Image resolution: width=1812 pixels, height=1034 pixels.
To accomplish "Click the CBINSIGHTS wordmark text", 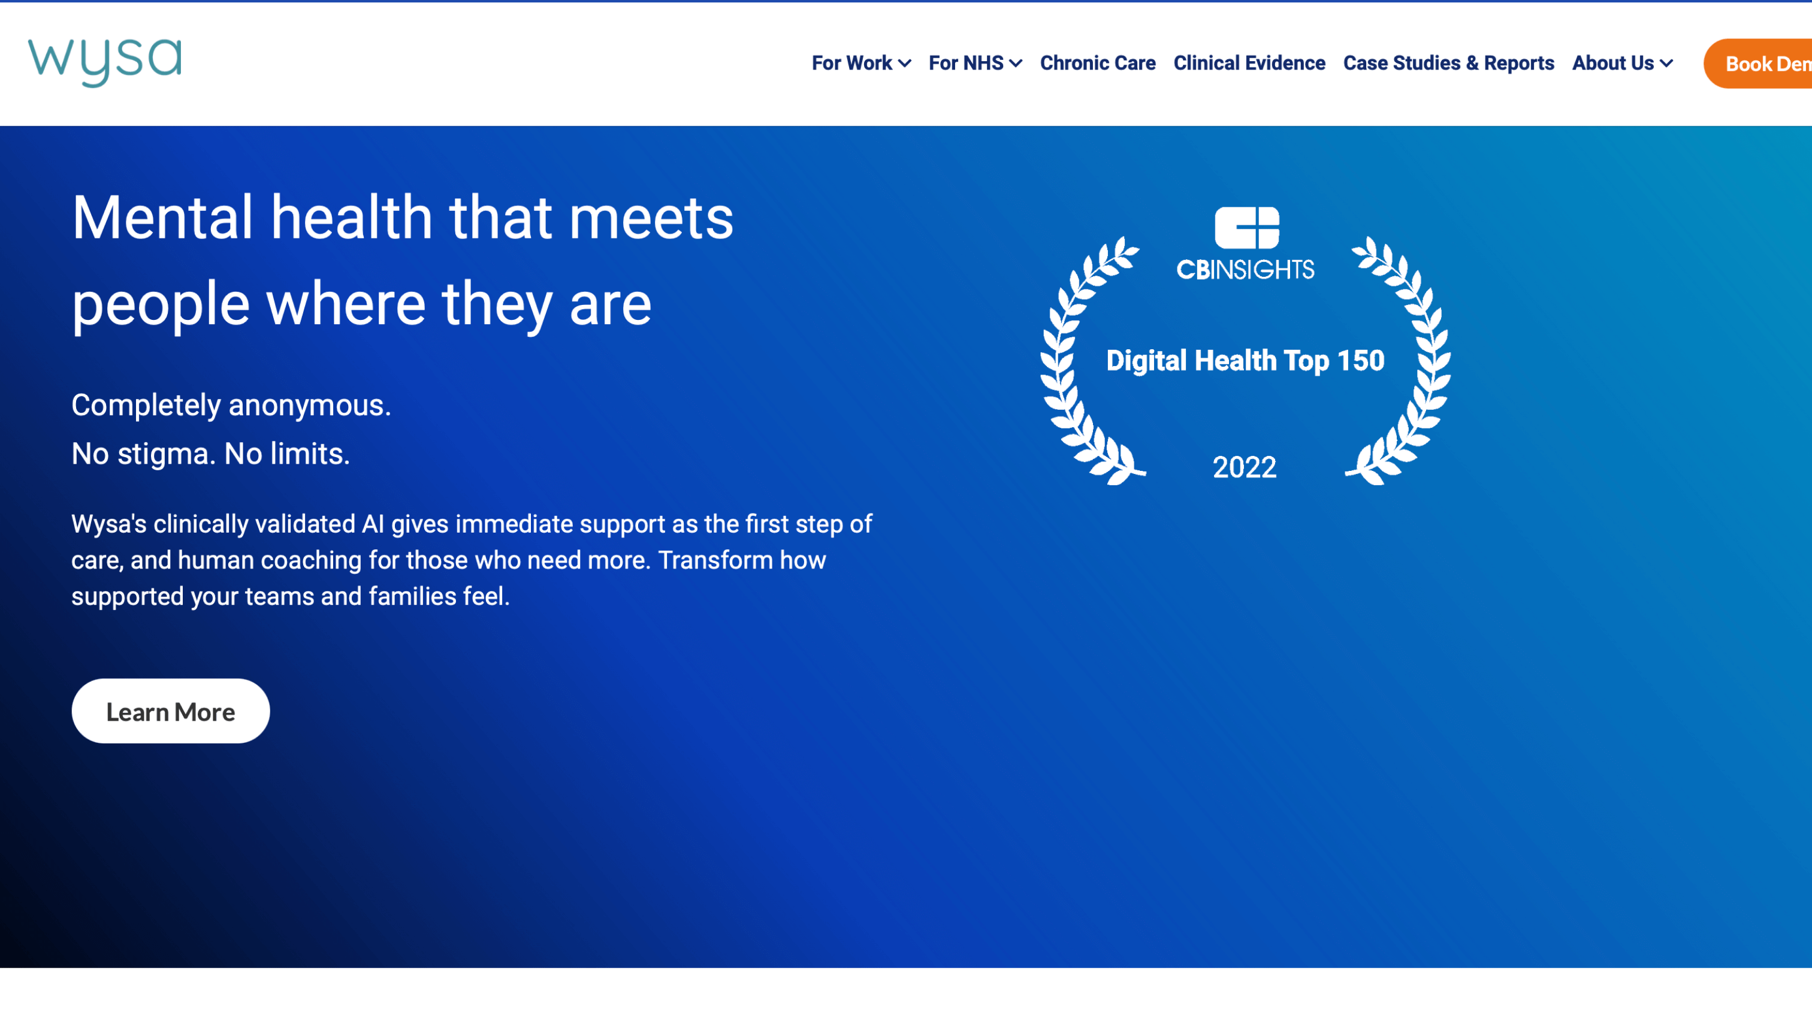I will tap(1245, 270).
